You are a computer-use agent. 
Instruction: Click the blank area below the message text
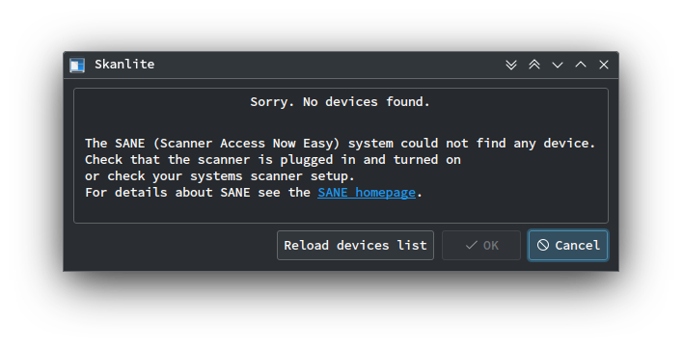[341, 211]
